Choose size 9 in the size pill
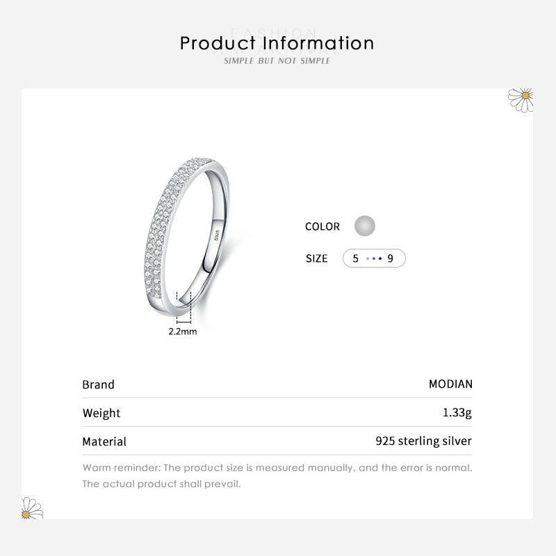 (391, 259)
